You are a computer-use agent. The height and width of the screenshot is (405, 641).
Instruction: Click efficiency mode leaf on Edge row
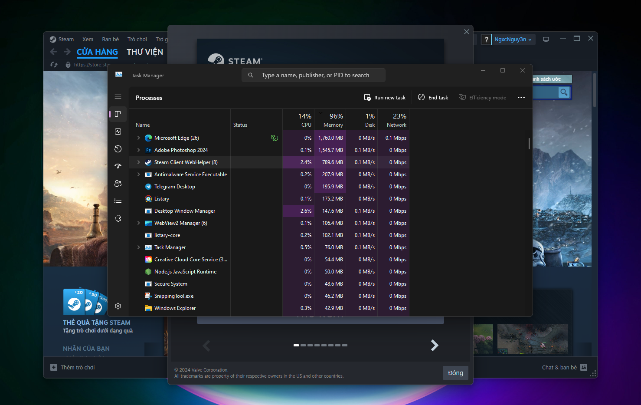275,138
